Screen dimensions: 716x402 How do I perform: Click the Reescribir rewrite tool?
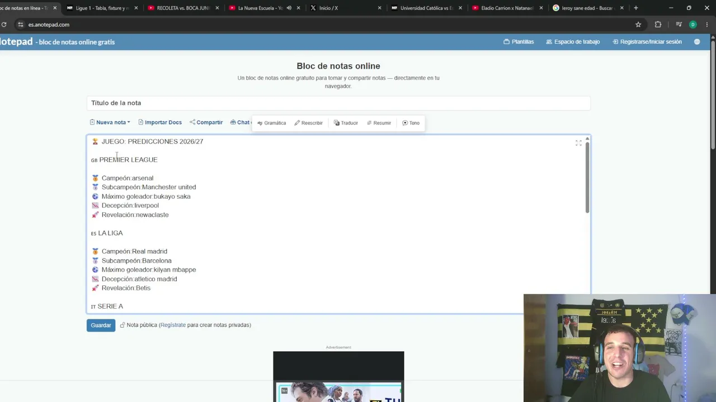[309, 123]
